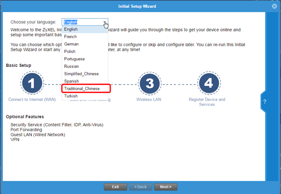This screenshot has height=194, width=281.
Task: Pick Polish from the language options
Action: [x=85, y=52]
